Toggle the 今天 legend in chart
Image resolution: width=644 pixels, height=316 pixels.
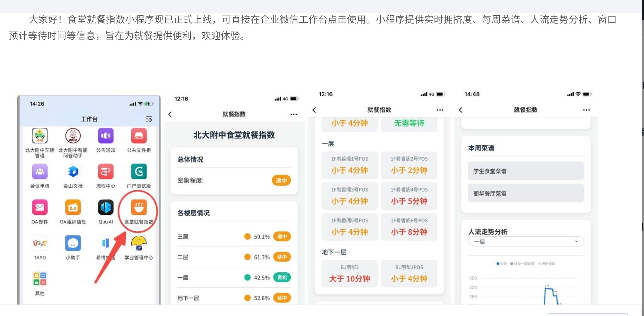pyautogui.click(x=501, y=264)
